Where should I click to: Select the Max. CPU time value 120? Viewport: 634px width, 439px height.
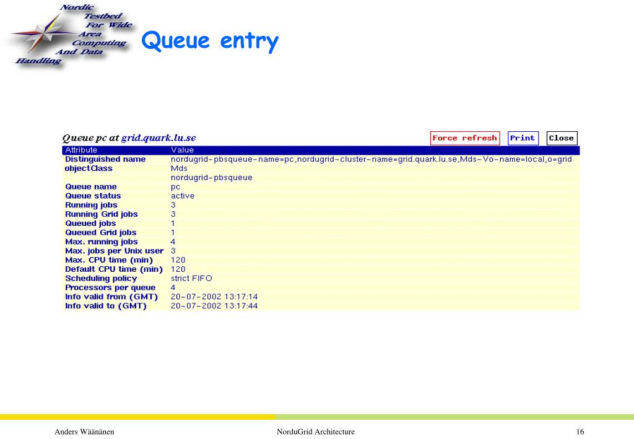(178, 260)
